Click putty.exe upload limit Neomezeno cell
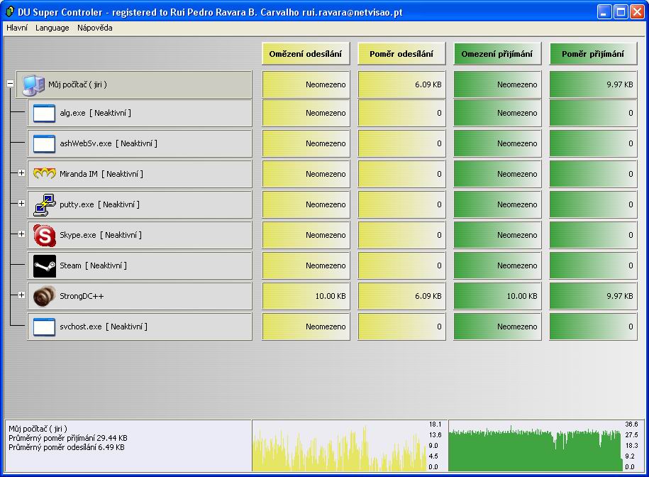This screenshot has height=477, width=649. (x=306, y=204)
